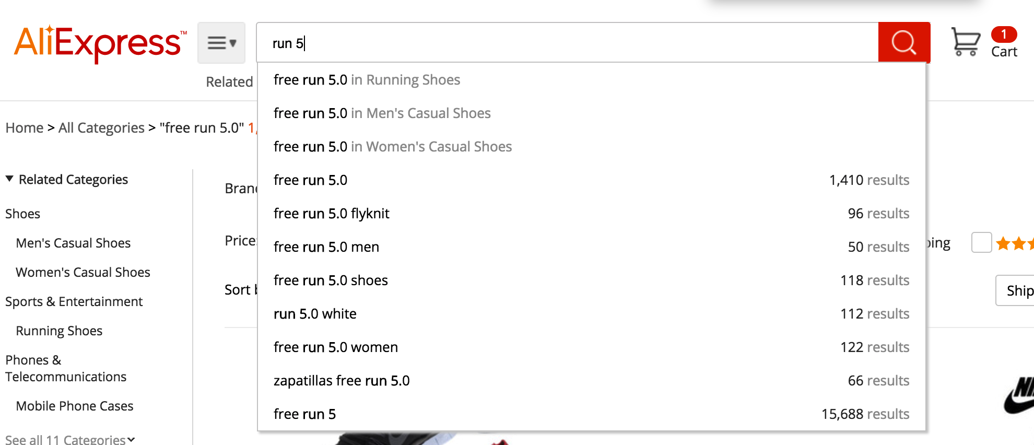Open the 'Ship' dropdown button
This screenshot has height=445, width=1034.
click(1015, 290)
